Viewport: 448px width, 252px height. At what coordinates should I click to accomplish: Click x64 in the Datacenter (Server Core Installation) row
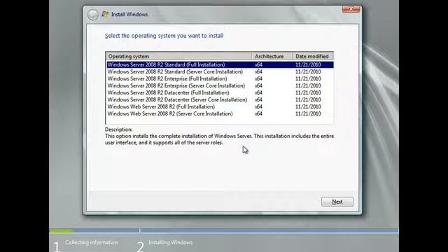pyautogui.click(x=258, y=99)
